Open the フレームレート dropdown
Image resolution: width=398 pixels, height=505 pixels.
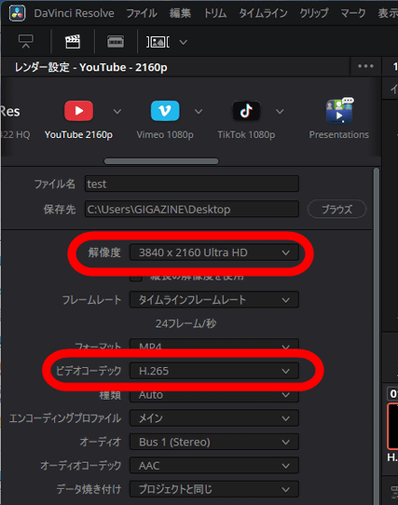[x=214, y=299]
